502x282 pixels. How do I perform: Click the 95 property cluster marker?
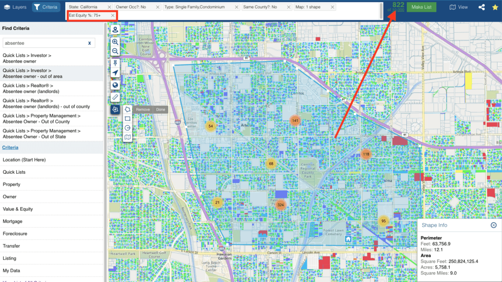pos(383,221)
